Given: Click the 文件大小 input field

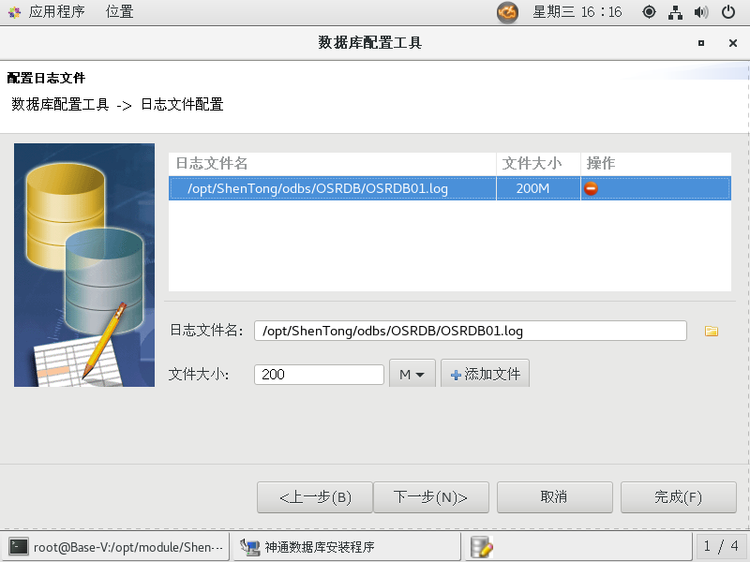Looking at the screenshot, I should point(320,375).
